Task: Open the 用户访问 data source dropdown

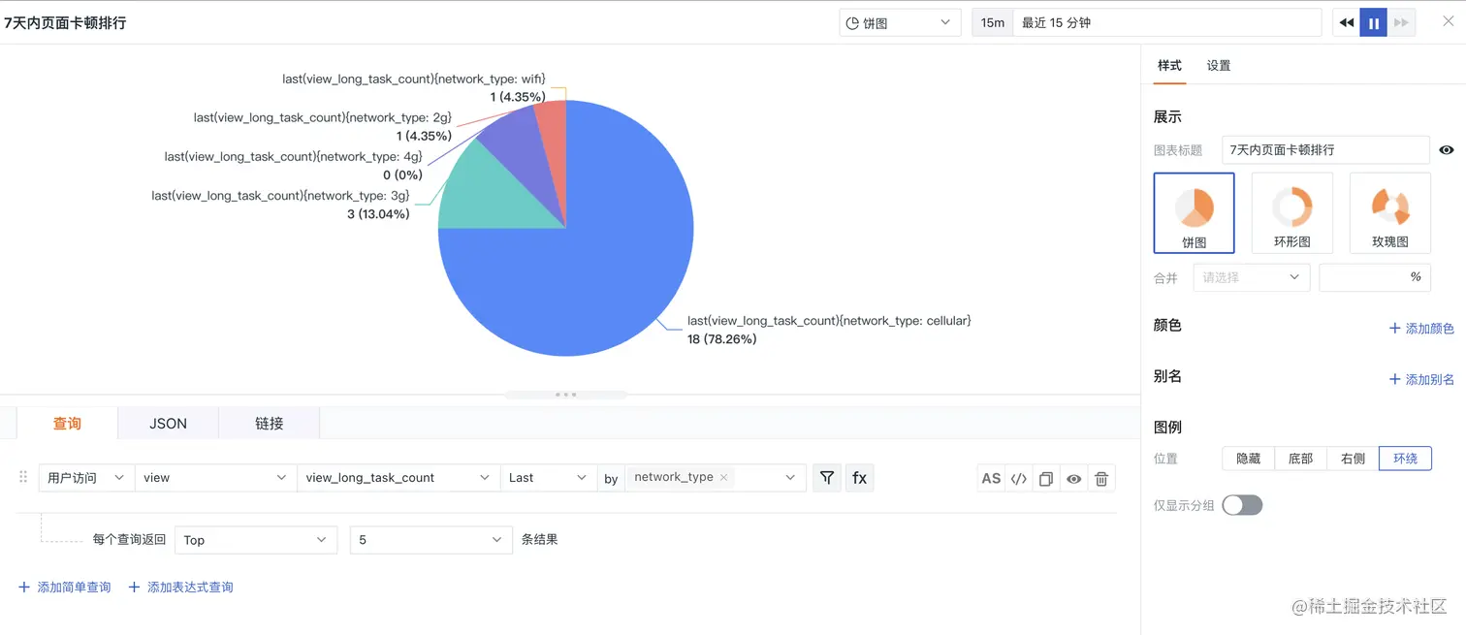Action: coord(86,478)
